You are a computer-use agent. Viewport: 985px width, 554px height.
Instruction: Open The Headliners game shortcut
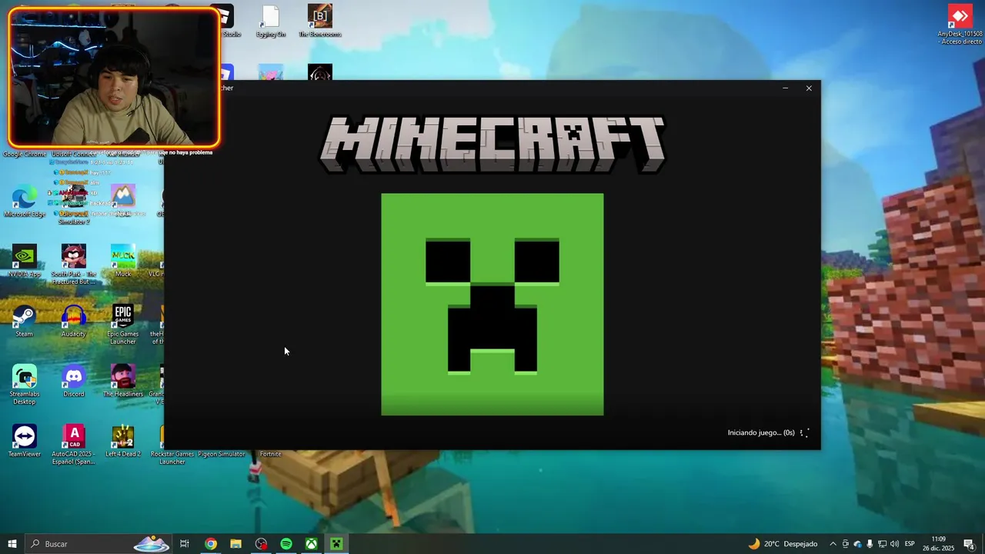pyautogui.click(x=123, y=382)
